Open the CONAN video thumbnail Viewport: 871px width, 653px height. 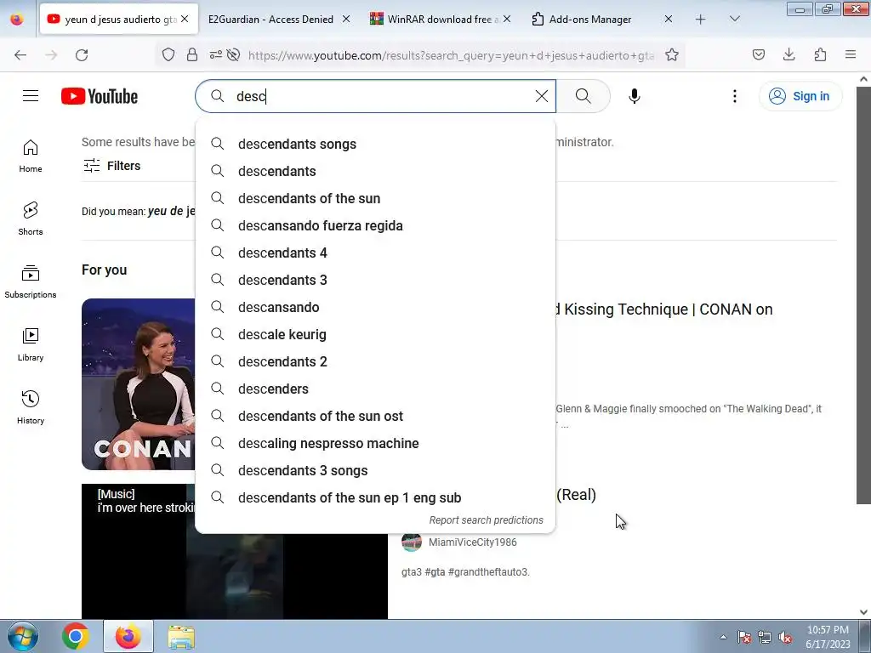tap(139, 384)
